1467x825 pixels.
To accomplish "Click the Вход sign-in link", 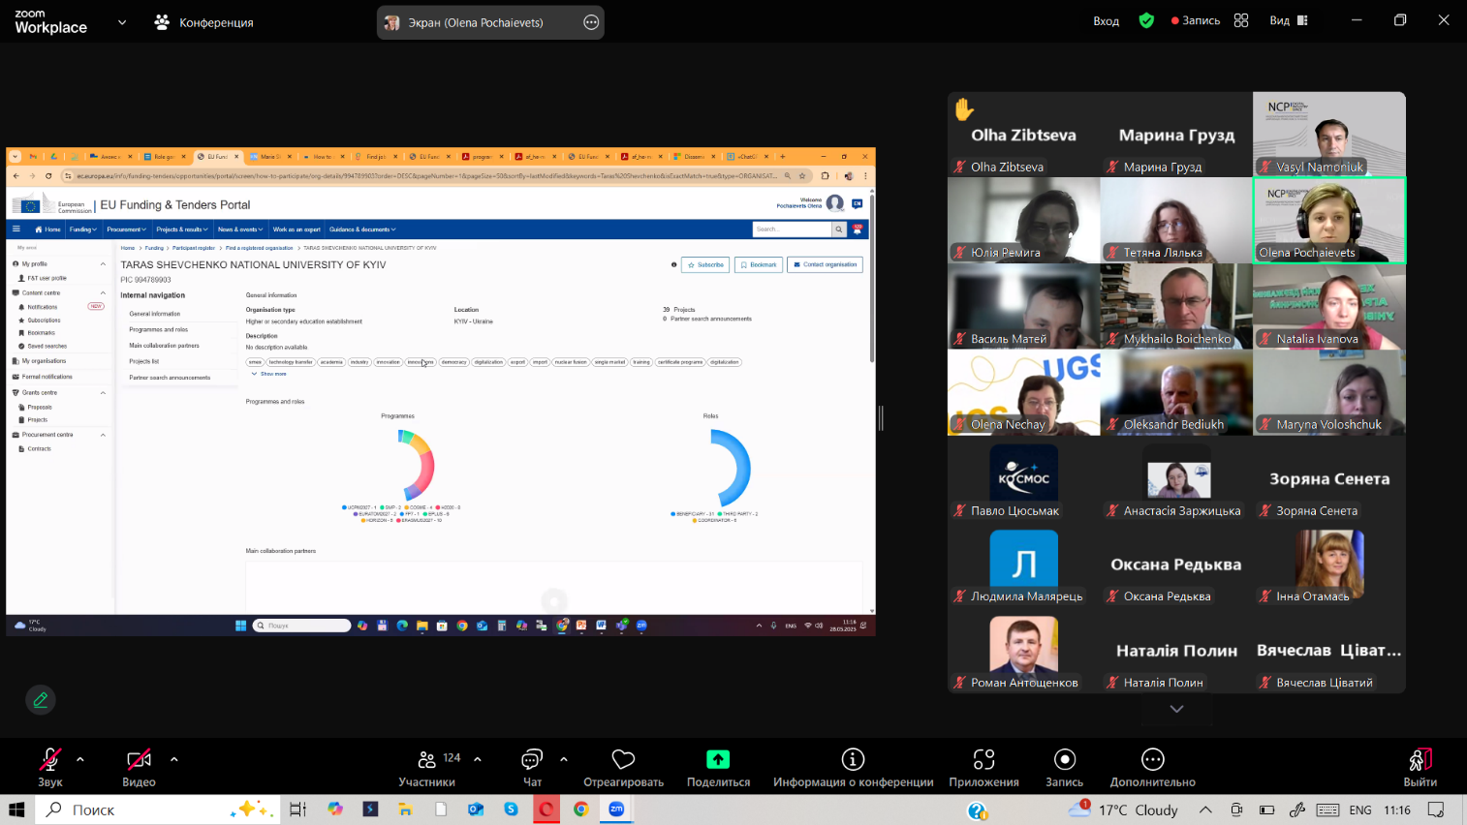I will (1106, 20).
